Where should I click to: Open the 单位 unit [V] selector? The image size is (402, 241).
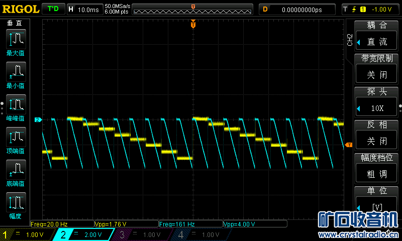click(x=376, y=207)
